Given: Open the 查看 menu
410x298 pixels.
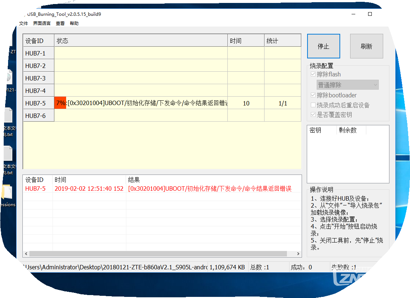Looking at the screenshot, I should [x=60, y=23].
